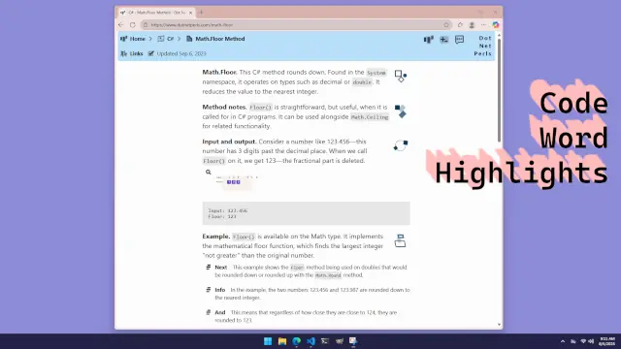
Task: Open the speech bubble comment icon
Action: tap(459, 39)
